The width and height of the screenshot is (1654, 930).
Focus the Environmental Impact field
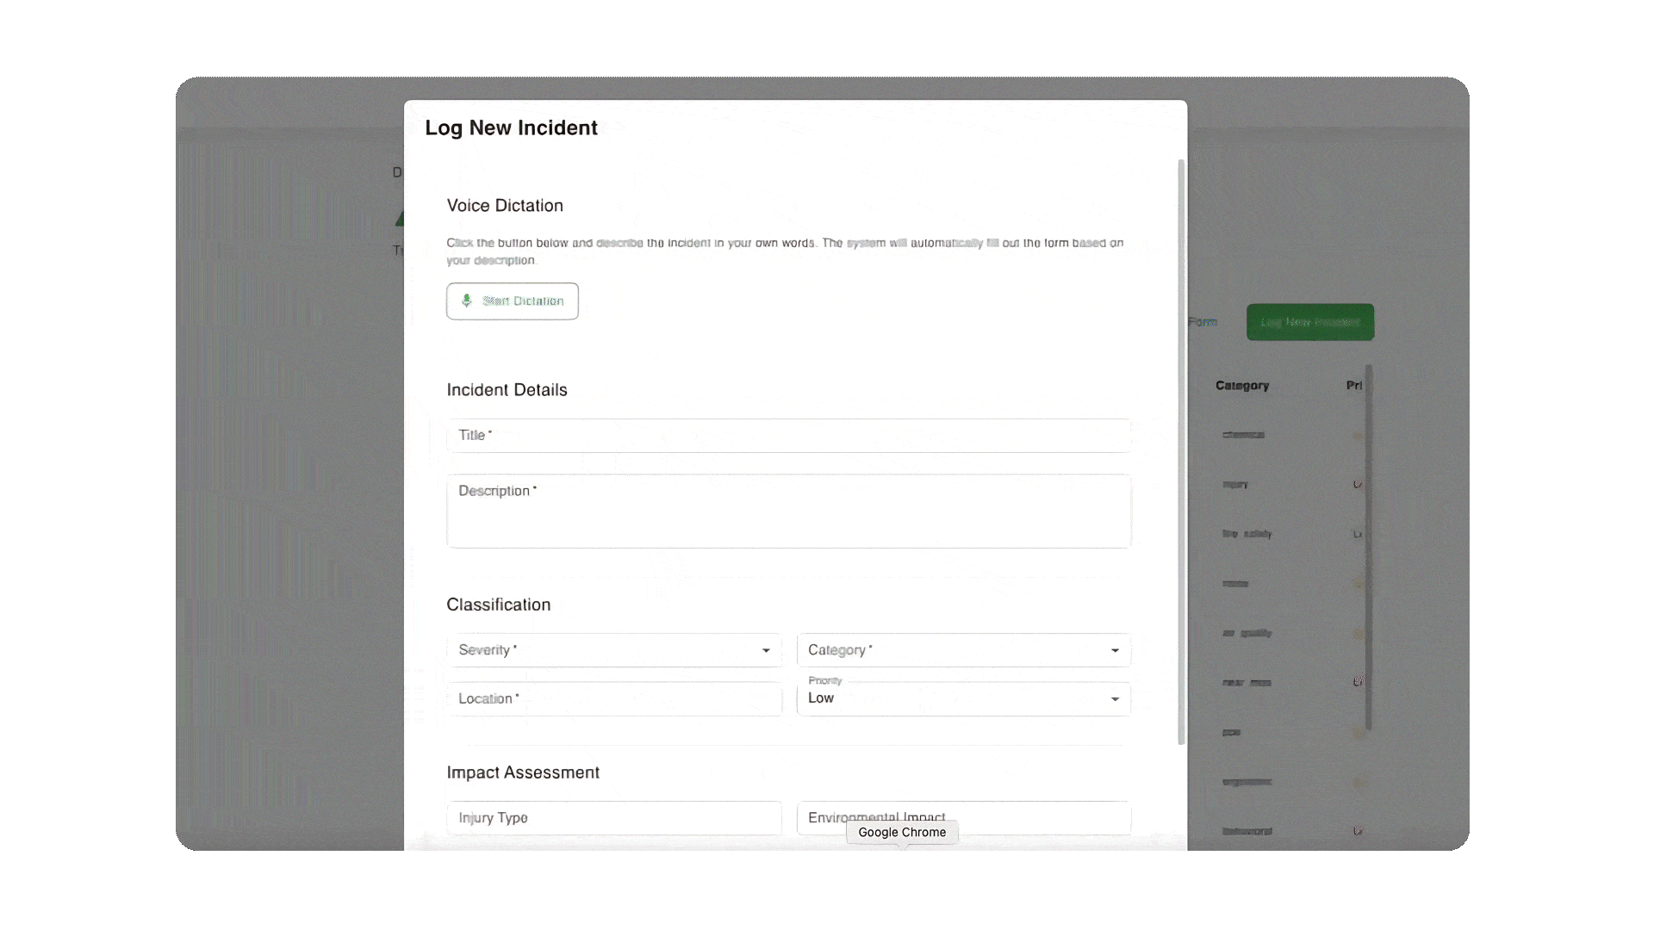tap(963, 818)
